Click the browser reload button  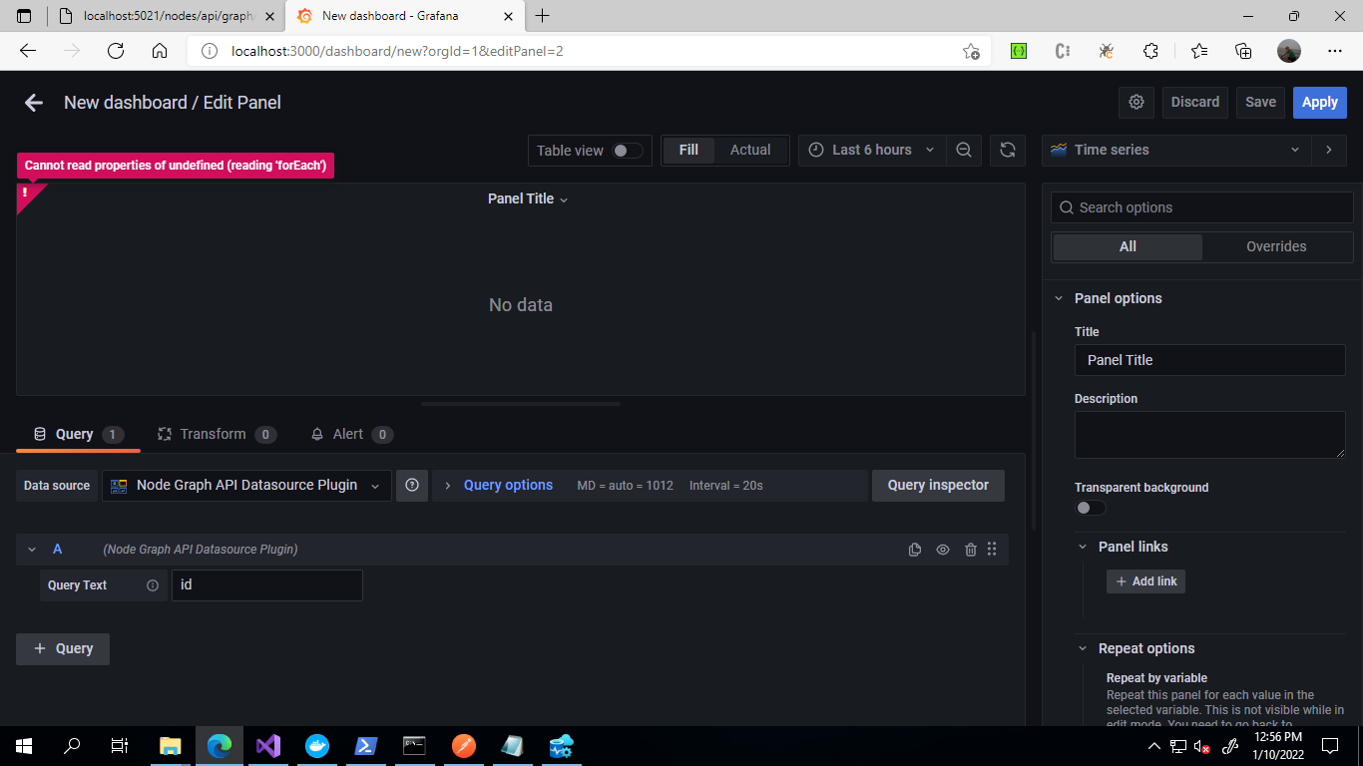pos(116,51)
